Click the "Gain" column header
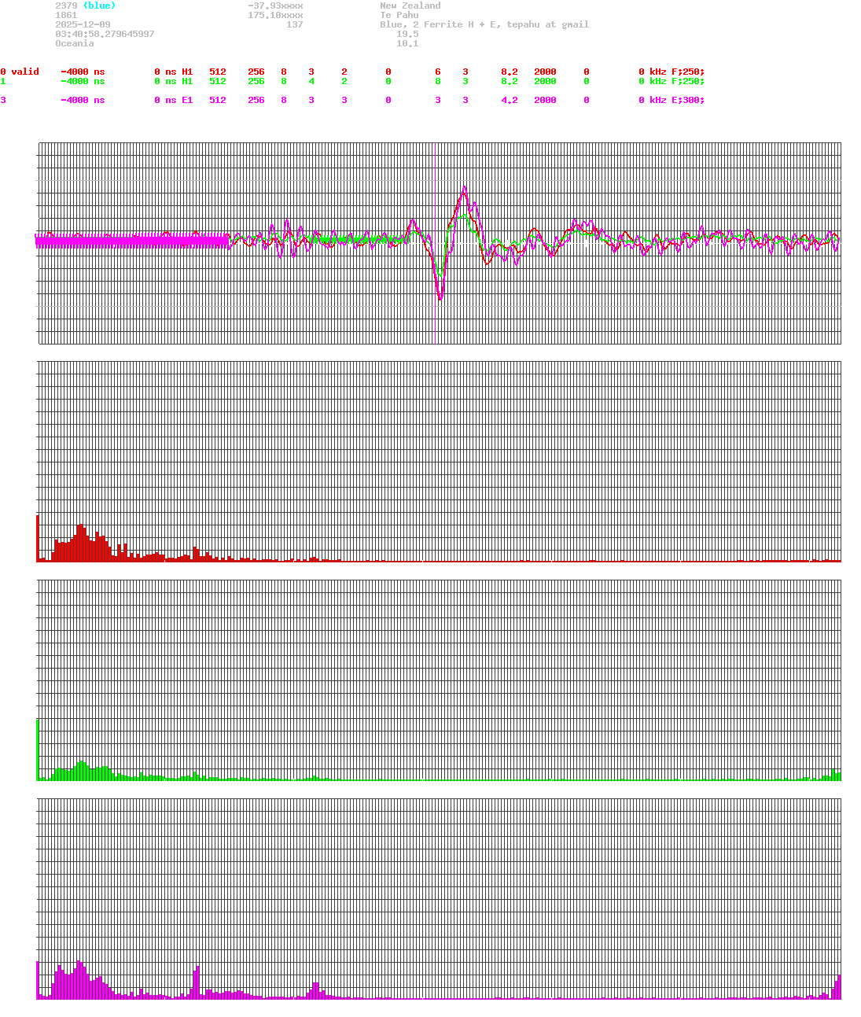This screenshot has height=1017, width=861. (x=512, y=62)
